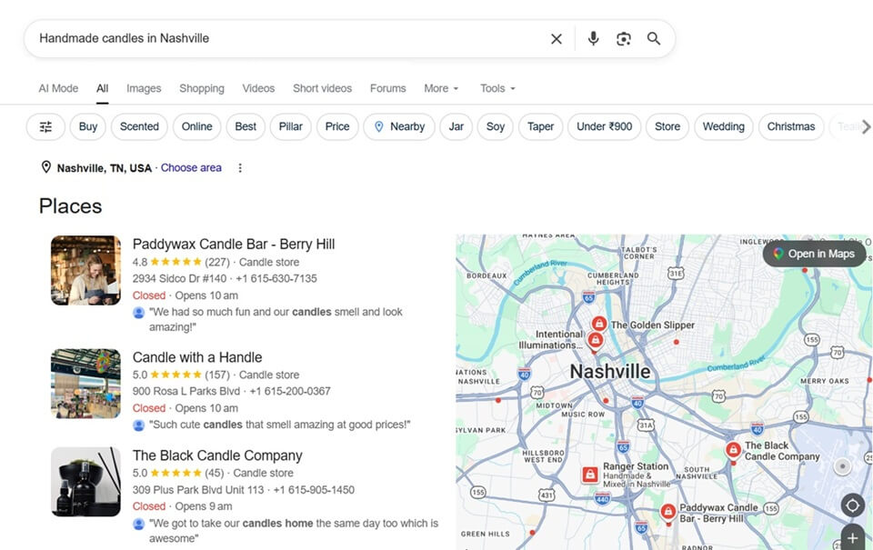The width and height of the screenshot is (873, 550).
Task: Open the three-dot menu beside Choose area
Action: tap(240, 168)
